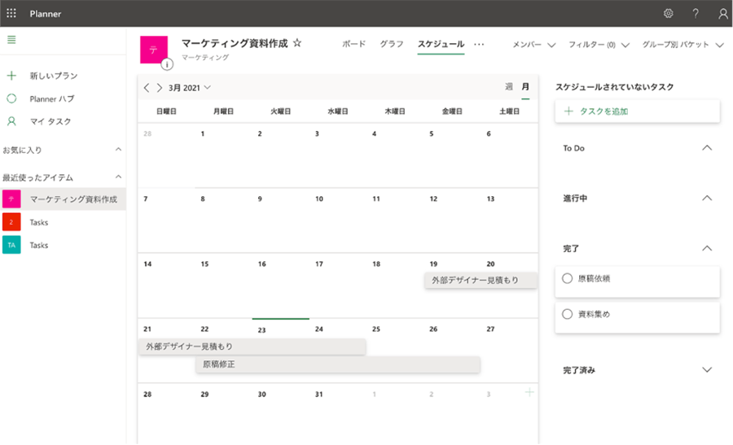Open the more options ellipsis menu
Viewport: 733px width, 445px height.
coord(479,44)
